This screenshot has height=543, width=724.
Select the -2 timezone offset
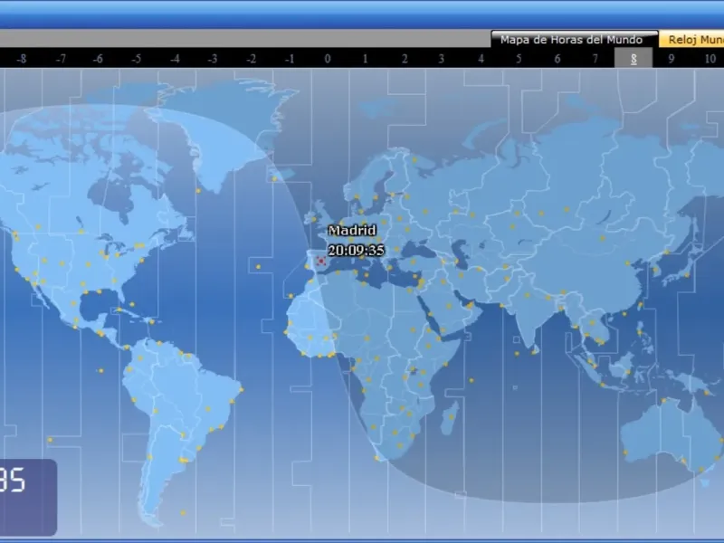point(251,59)
